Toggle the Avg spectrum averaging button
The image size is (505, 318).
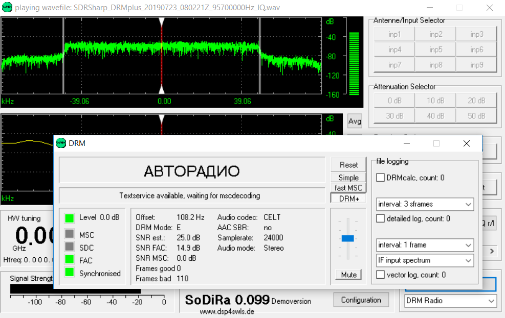click(355, 121)
